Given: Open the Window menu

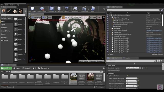Looking at the screenshot, I should [x=12, y=5].
